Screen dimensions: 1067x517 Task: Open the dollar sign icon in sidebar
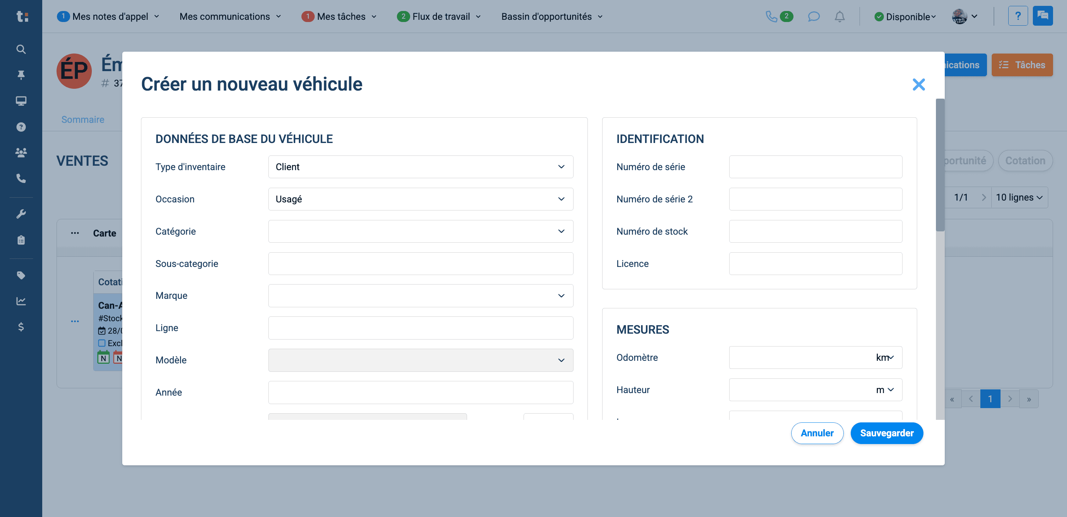(21, 327)
